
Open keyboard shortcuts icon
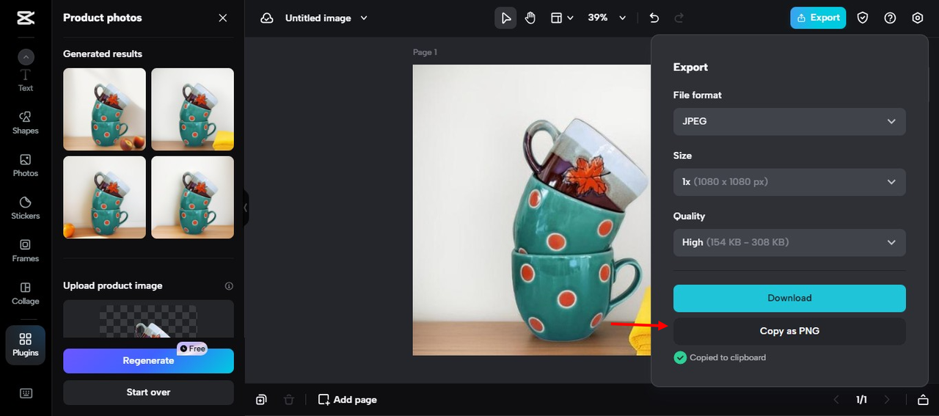pos(26,393)
